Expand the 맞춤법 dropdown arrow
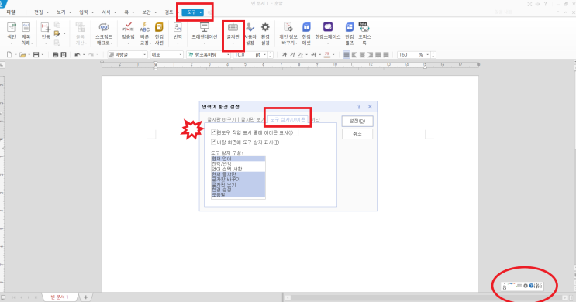 (128, 43)
